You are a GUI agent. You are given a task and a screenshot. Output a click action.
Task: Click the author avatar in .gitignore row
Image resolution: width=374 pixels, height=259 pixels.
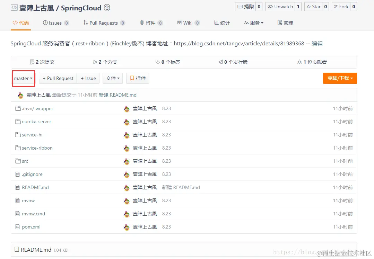127,175
